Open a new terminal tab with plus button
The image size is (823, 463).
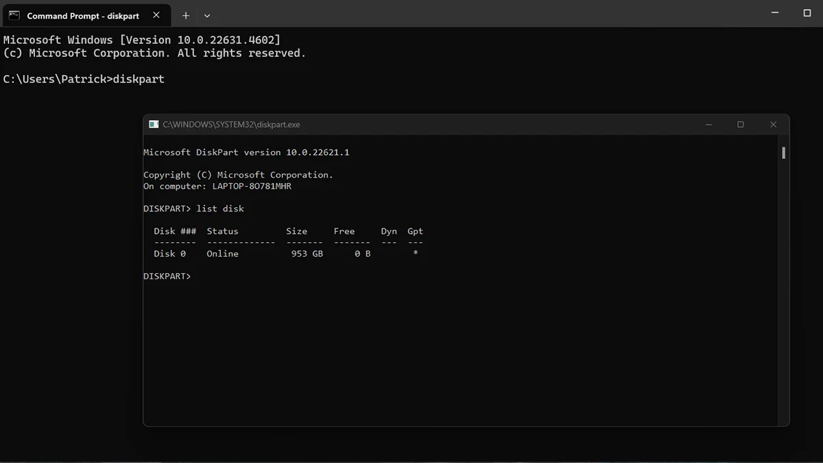pyautogui.click(x=186, y=15)
